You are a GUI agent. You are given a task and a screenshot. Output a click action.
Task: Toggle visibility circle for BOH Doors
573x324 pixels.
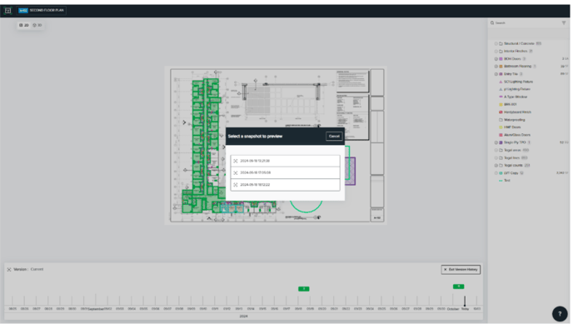coord(496,59)
